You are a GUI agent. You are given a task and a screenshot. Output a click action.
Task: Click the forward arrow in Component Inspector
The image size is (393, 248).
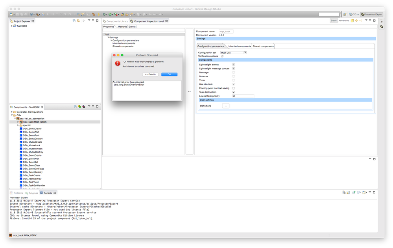pyautogui.click(x=361, y=21)
